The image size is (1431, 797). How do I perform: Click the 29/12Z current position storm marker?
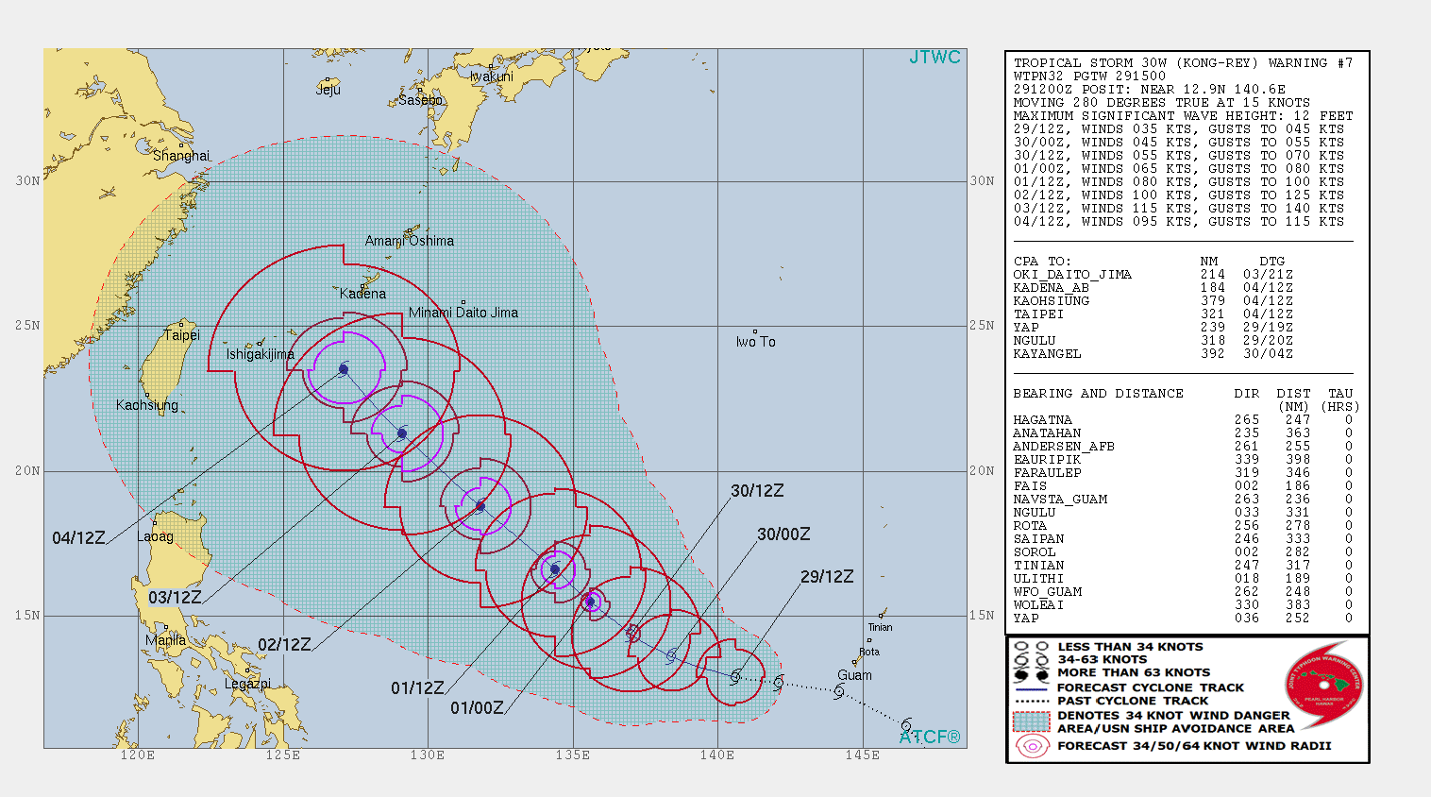(735, 676)
